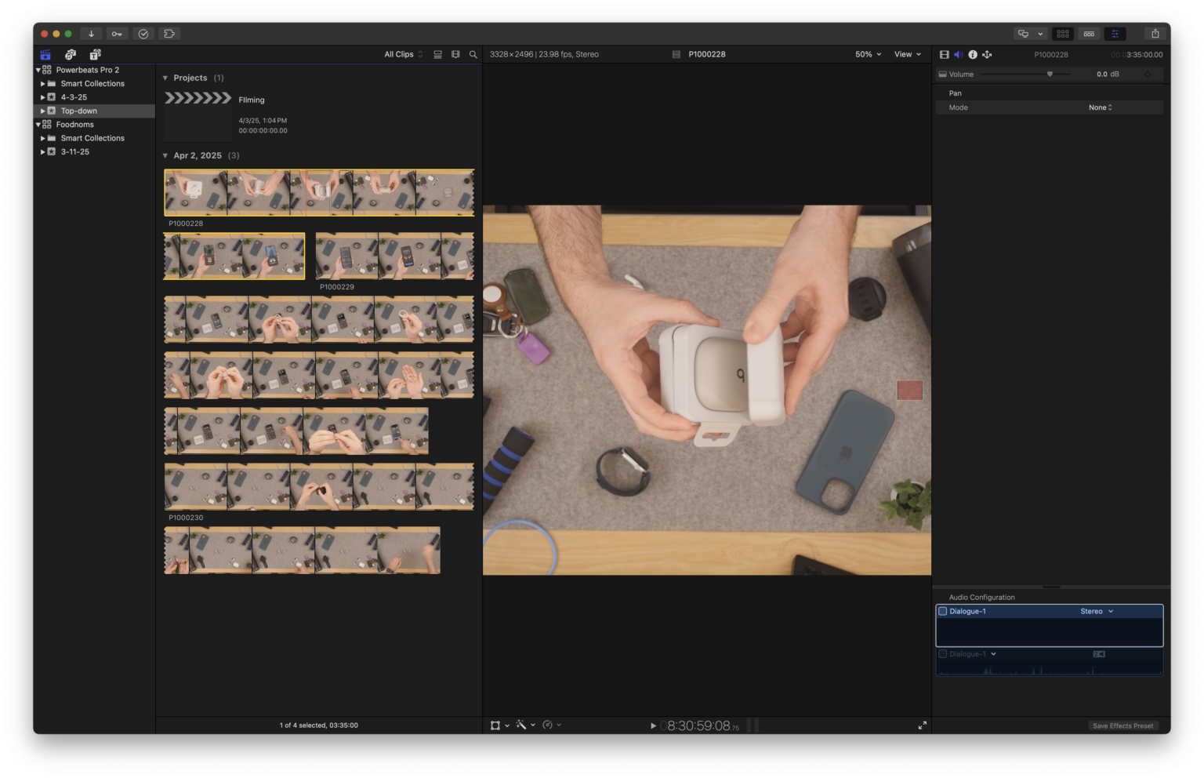Switch to the Titles and Generators sidebar tab

coord(95,54)
